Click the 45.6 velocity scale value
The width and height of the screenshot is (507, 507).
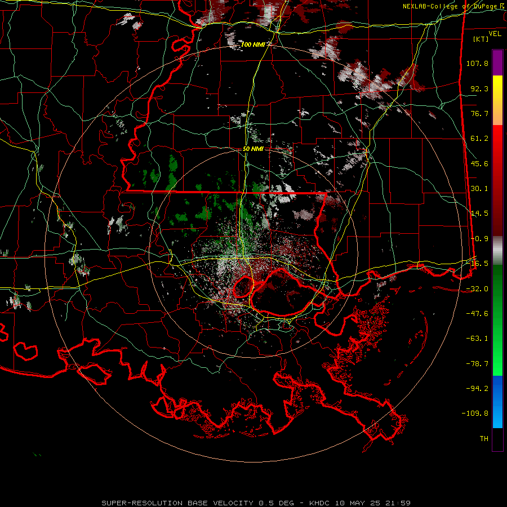click(x=479, y=163)
